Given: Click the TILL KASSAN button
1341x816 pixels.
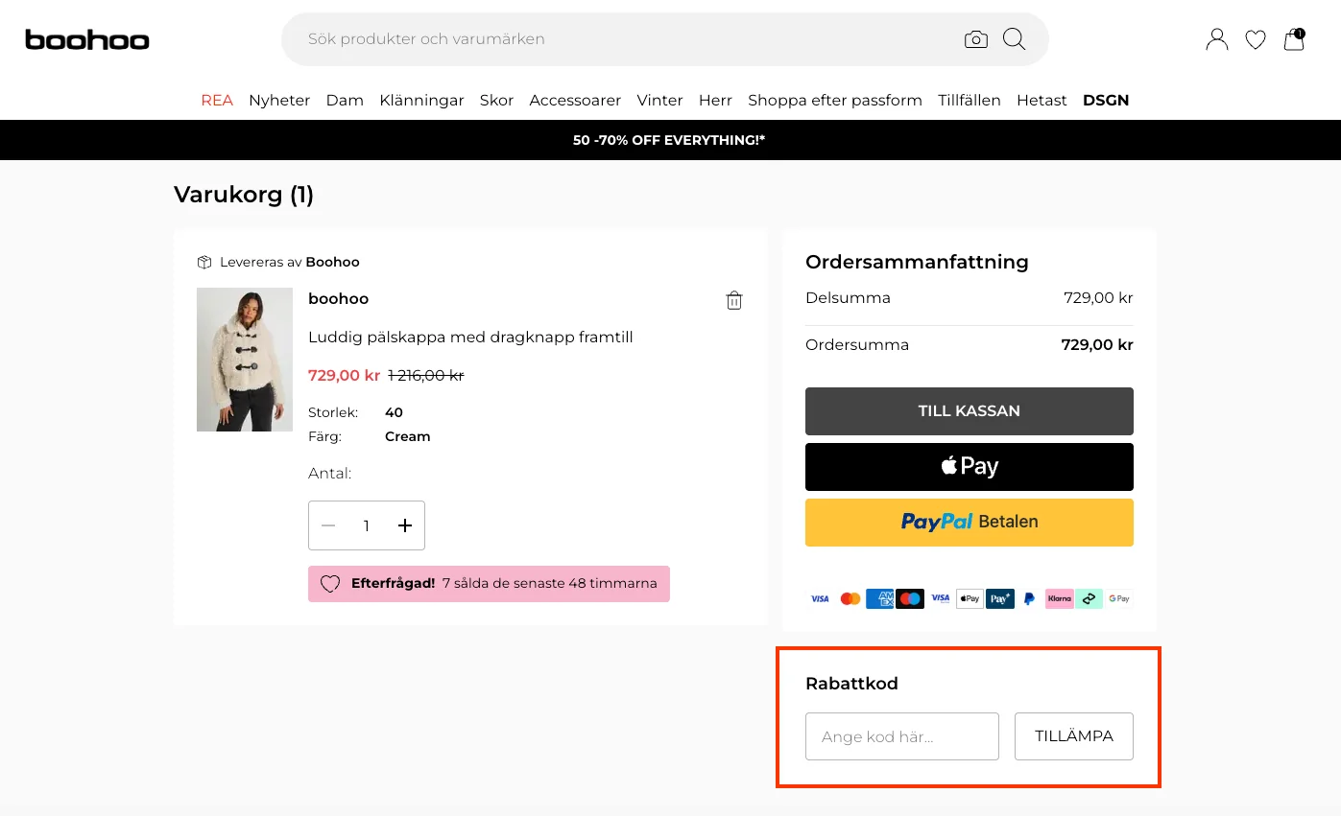Looking at the screenshot, I should click(969, 411).
